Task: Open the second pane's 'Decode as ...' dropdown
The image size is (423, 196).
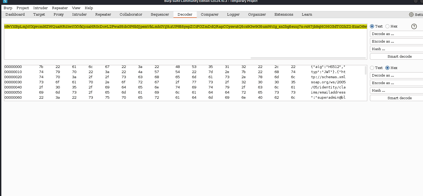Action: pyautogui.click(x=396, y=75)
